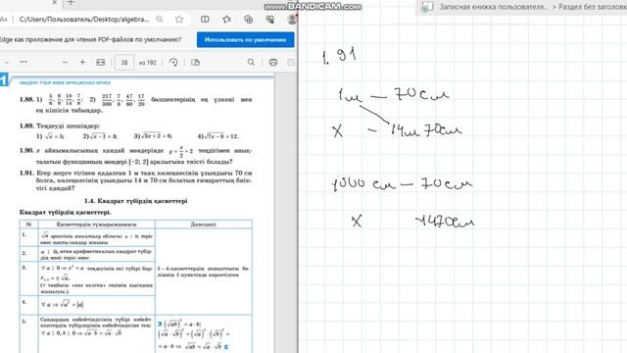Expand the dropdown chevron in the PDF toolbar

point(7,62)
